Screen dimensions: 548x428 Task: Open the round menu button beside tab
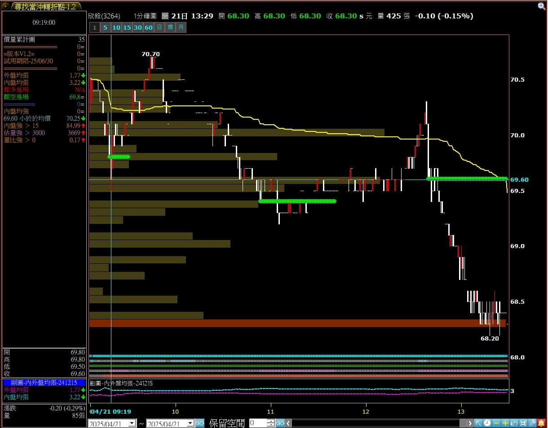pyautogui.click(x=5, y=6)
